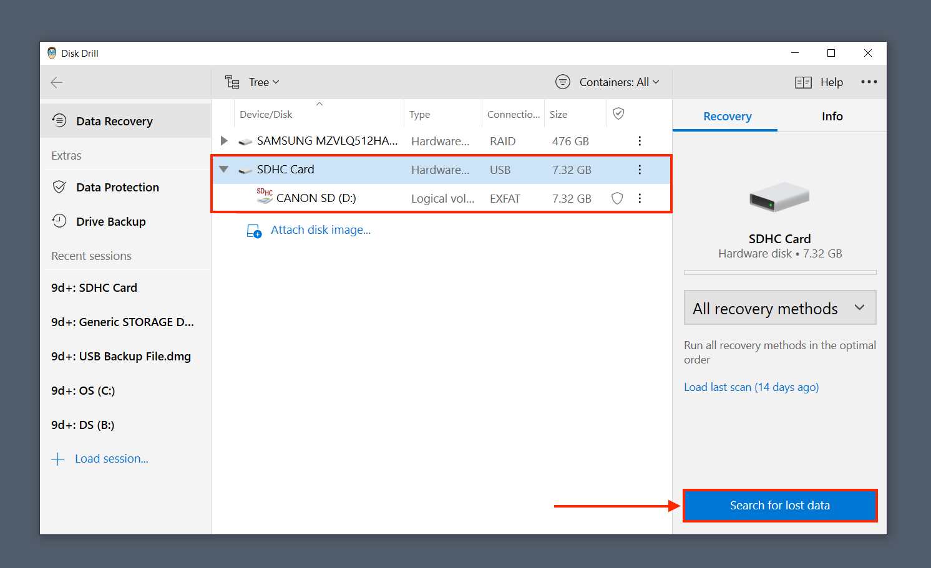Click Load last scan (14 days ago)
This screenshot has width=931, height=568.
[x=751, y=387]
